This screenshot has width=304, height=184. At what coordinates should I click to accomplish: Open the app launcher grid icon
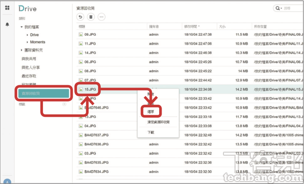click(7, 8)
